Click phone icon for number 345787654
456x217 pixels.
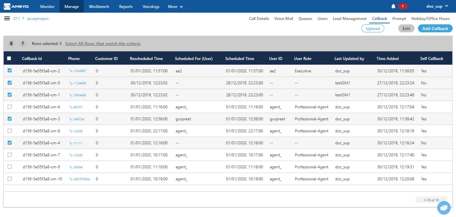[x=71, y=179]
